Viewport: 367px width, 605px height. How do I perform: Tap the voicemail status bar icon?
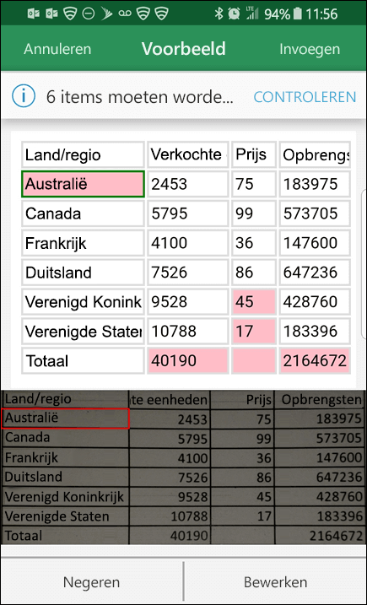click(125, 14)
